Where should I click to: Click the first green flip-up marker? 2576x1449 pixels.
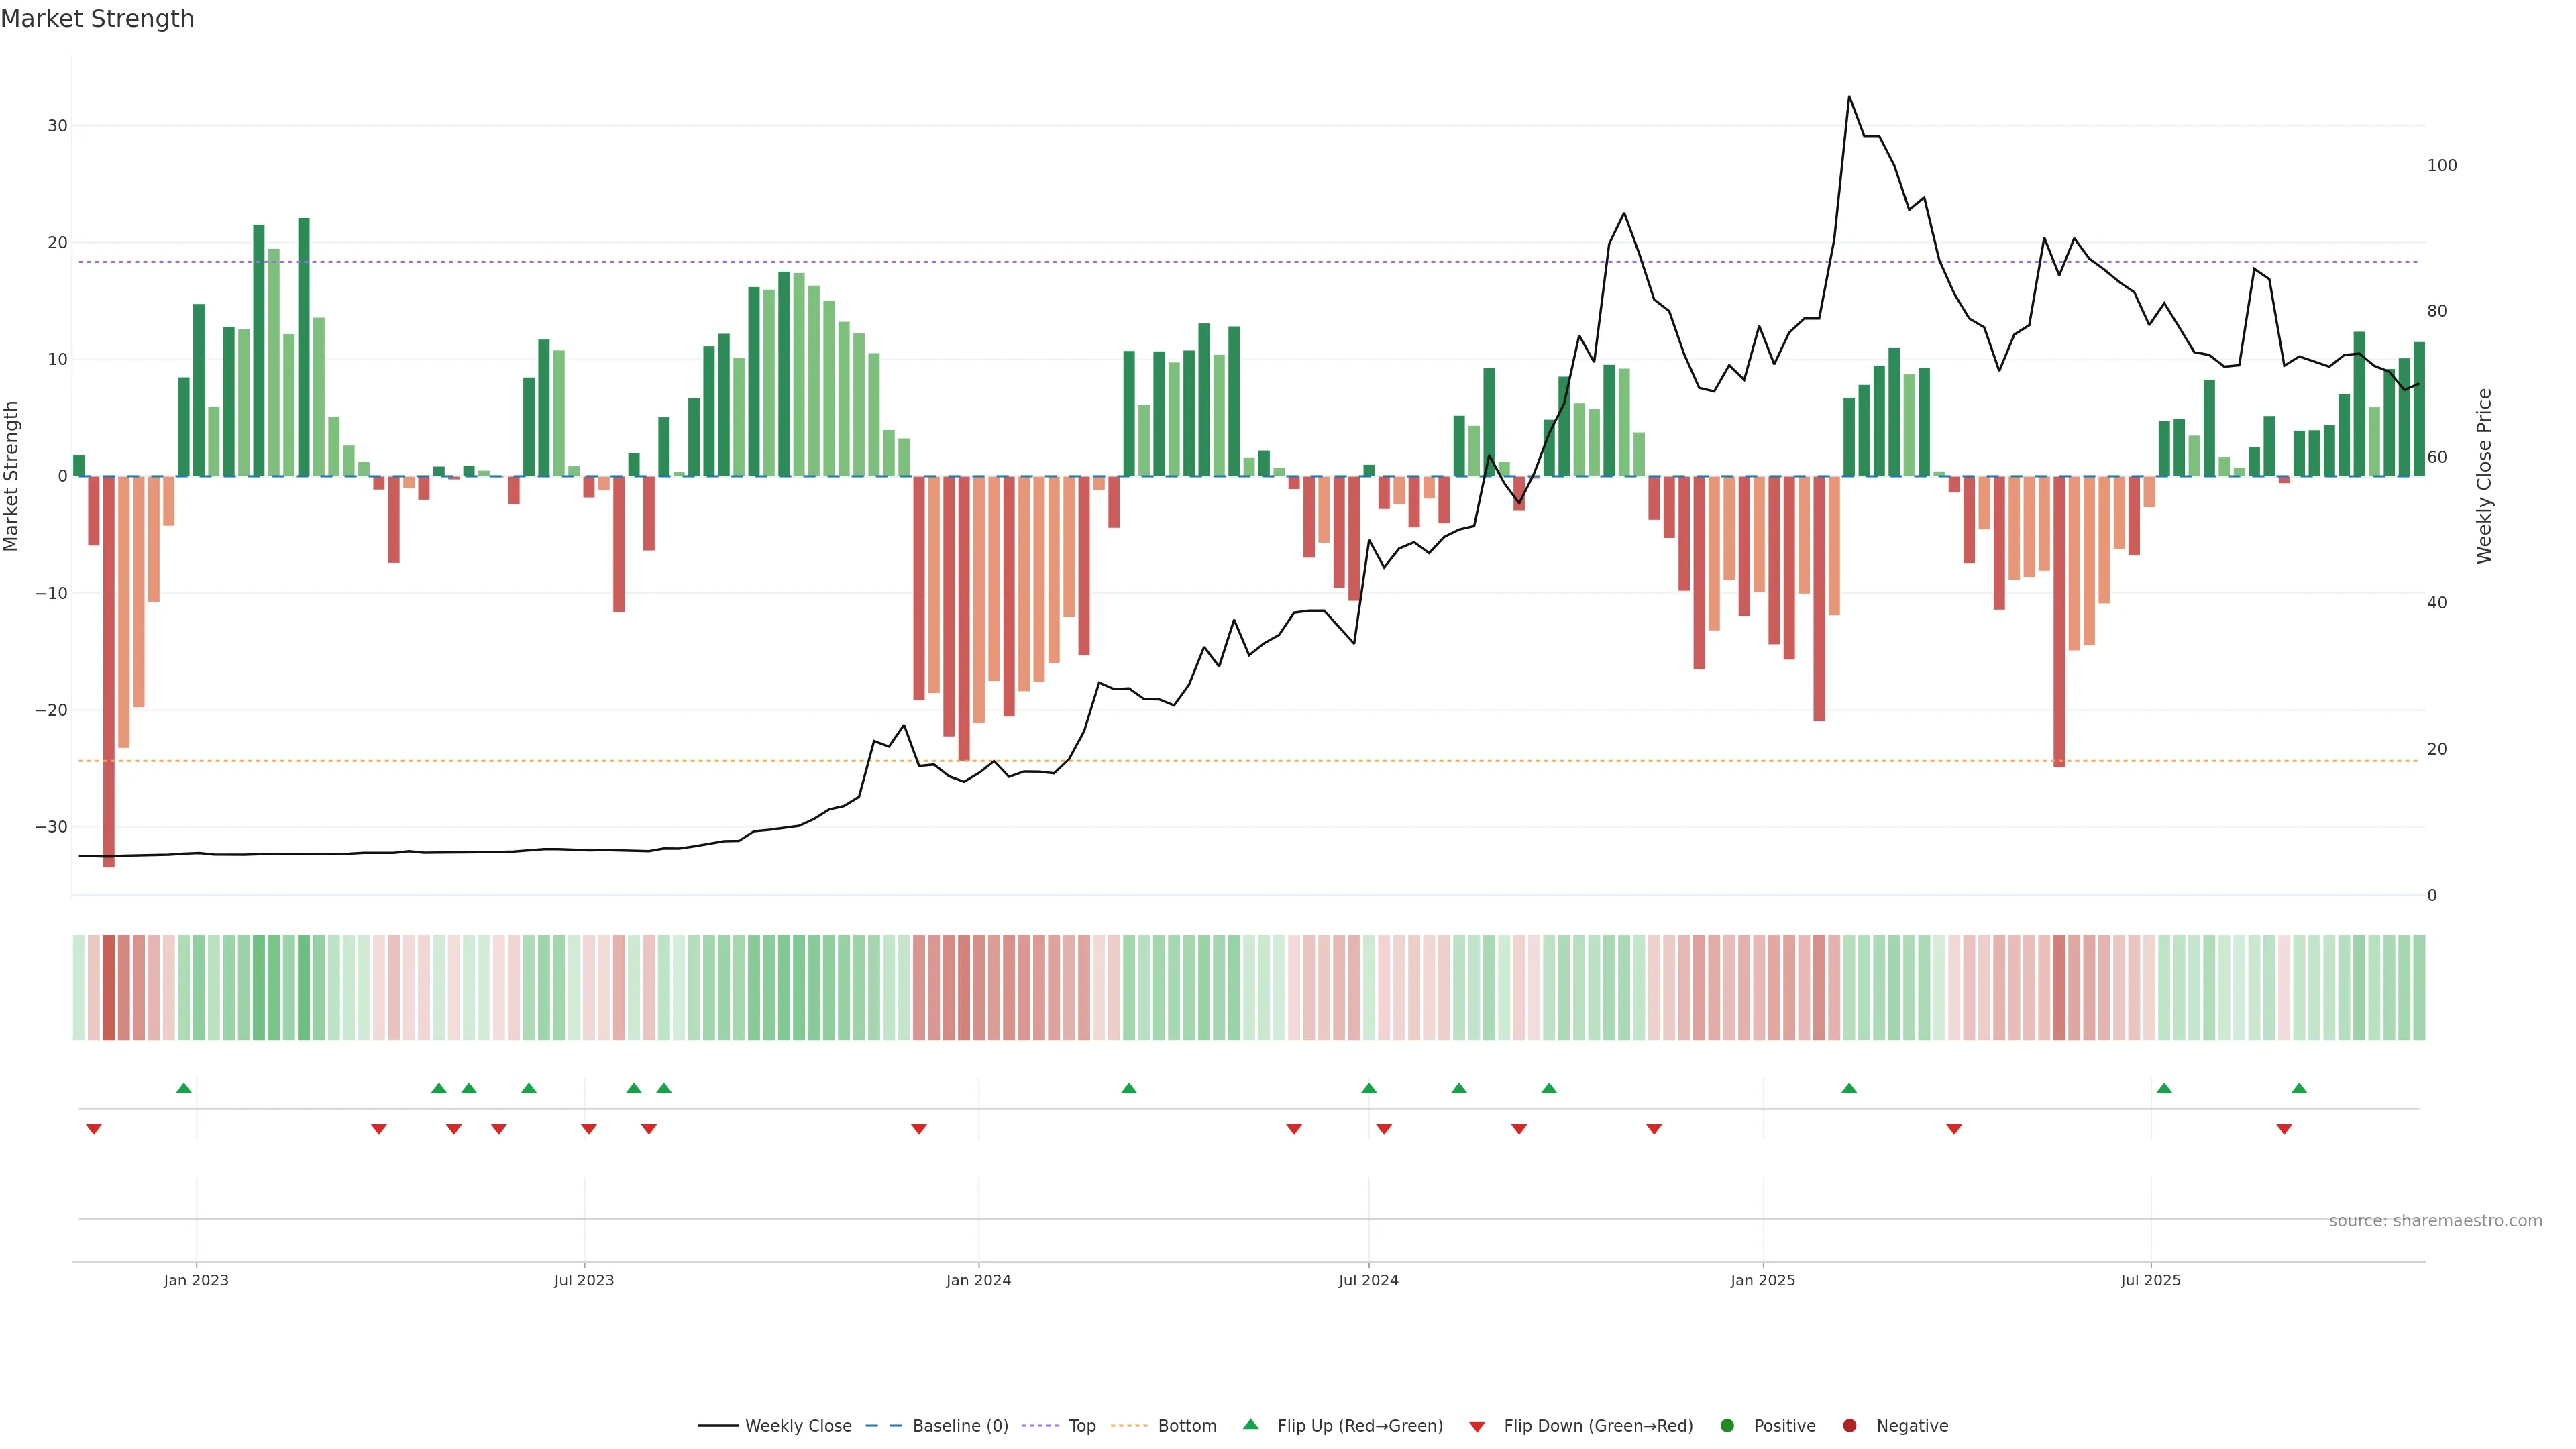(x=184, y=1088)
